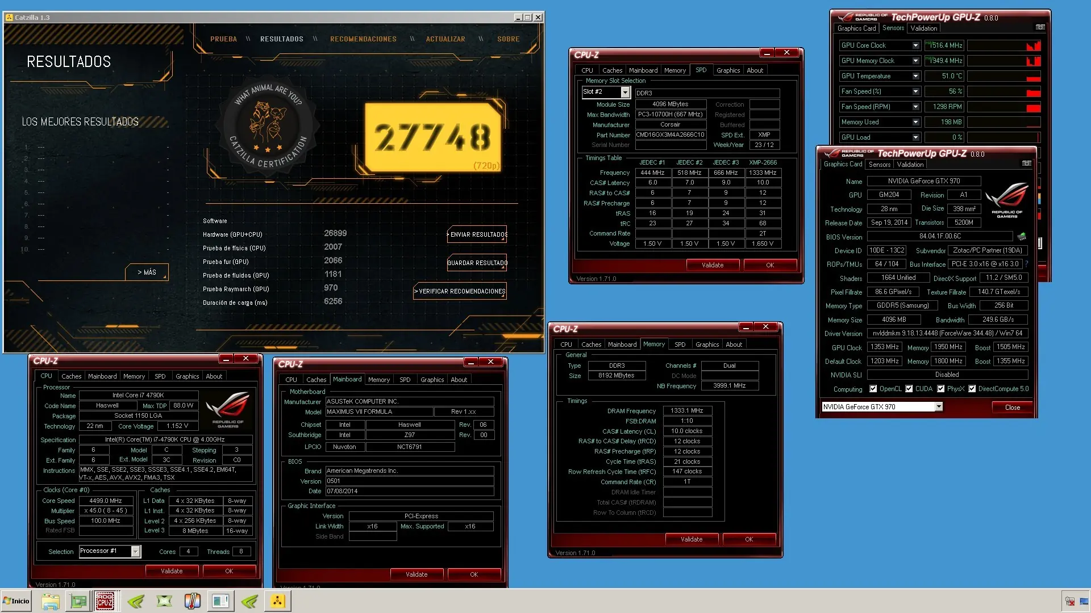Click the GPU Temperature sensor graph
The image size is (1091, 613).
(x=1003, y=76)
